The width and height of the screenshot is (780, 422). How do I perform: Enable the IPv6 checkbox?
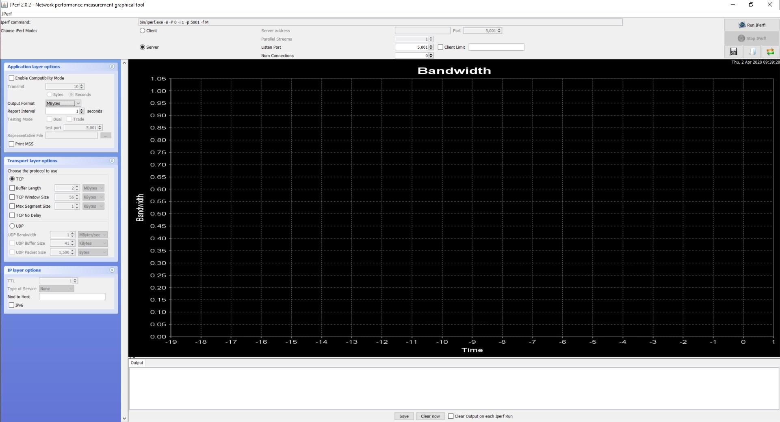11,305
